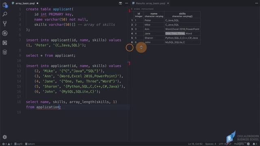The image size is (260, 146).
Task: Select the Mike cell in results
Action: [154, 25]
